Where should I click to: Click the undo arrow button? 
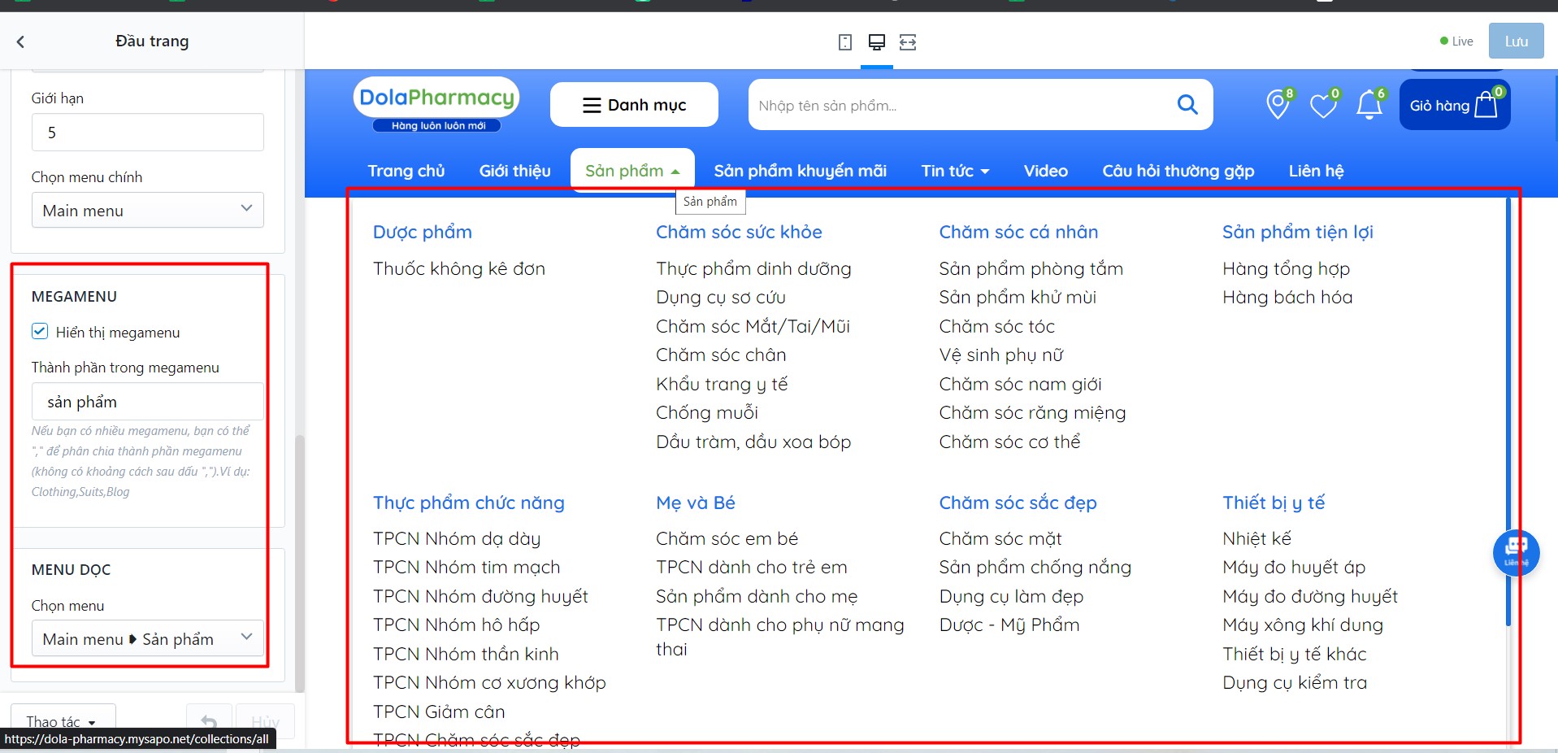pos(209,721)
